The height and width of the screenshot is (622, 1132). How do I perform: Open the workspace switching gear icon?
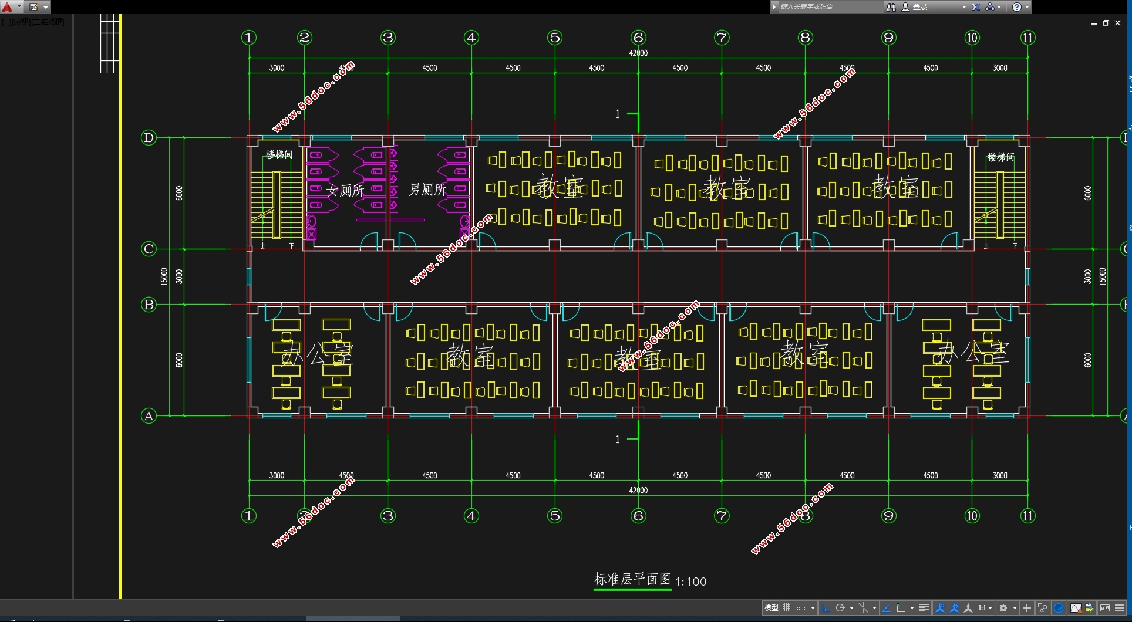(x=1003, y=608)
